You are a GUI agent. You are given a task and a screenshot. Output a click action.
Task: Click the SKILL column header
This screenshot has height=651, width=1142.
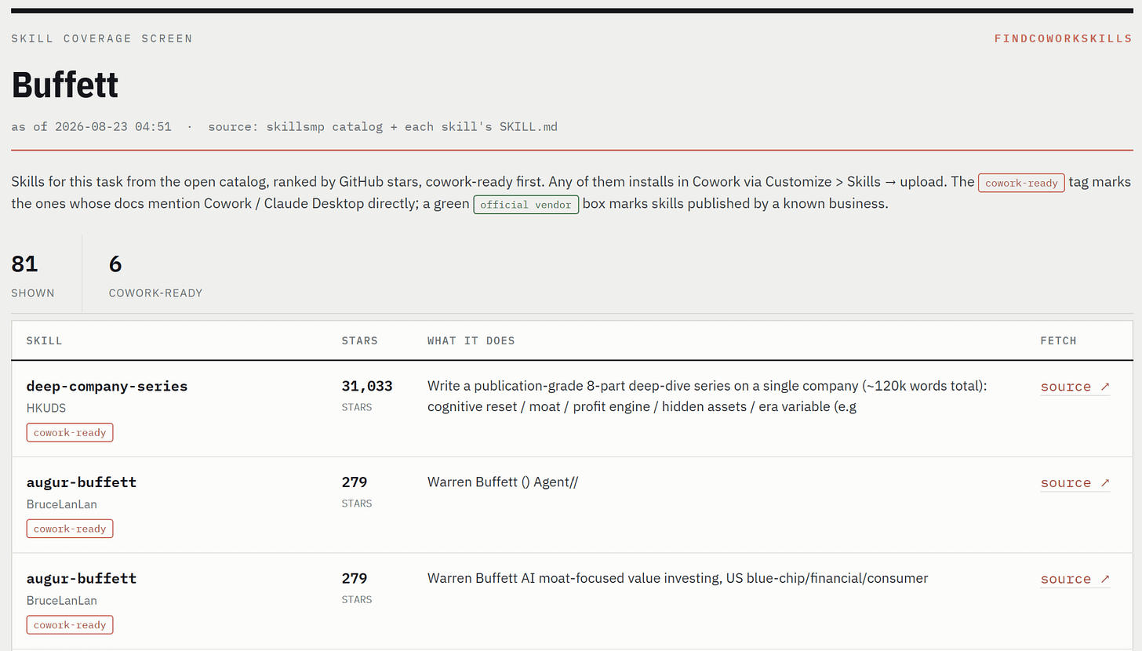pyautogui.click(x=44, y=340)
